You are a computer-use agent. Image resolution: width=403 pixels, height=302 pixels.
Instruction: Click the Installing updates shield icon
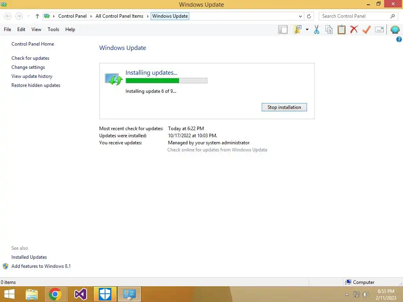(113, 79)
